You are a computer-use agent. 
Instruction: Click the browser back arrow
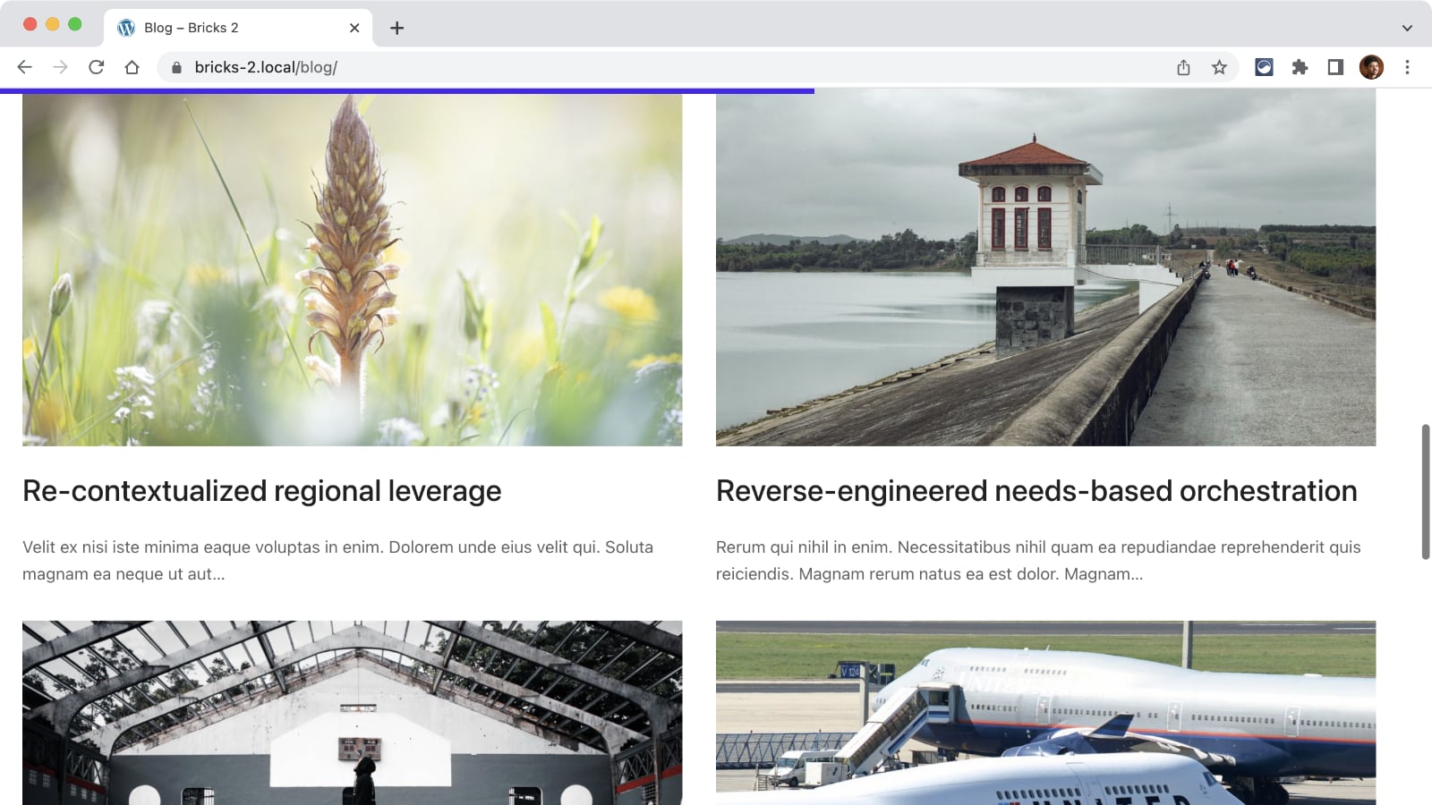coord(24,67)
